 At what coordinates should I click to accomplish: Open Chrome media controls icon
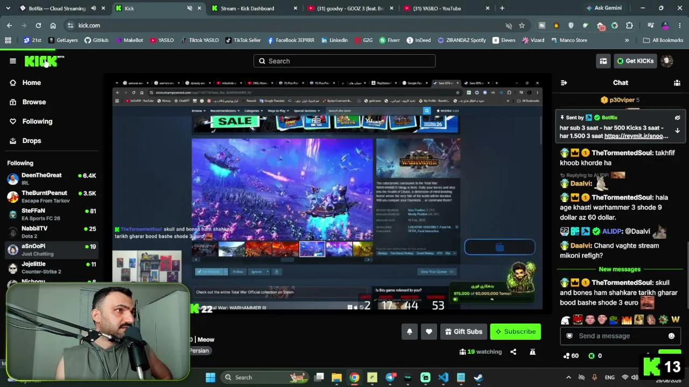[x=651, y=25]
